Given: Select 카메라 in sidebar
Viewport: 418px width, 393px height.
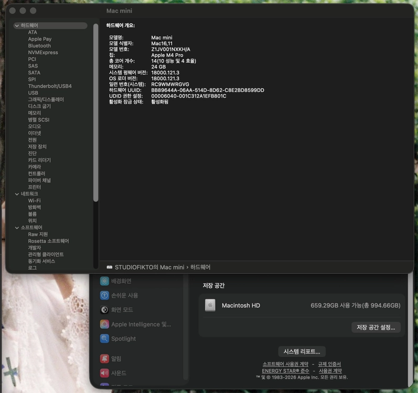Looking at the screenshot, I should [x=35, y=167].
